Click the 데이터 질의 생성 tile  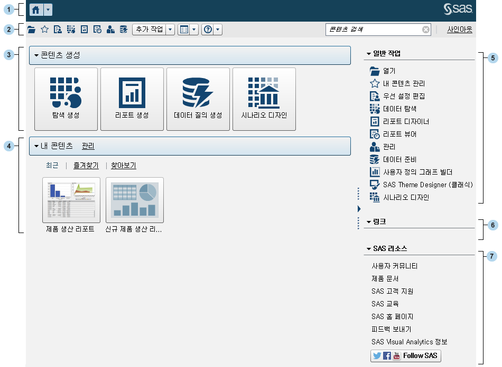pyautogui.click(x=198, y=99)
